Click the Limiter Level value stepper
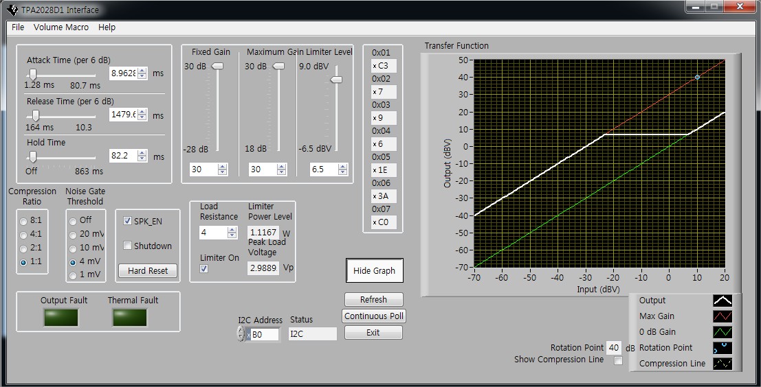This screenshot has height=387, width=761. point(343,169)
